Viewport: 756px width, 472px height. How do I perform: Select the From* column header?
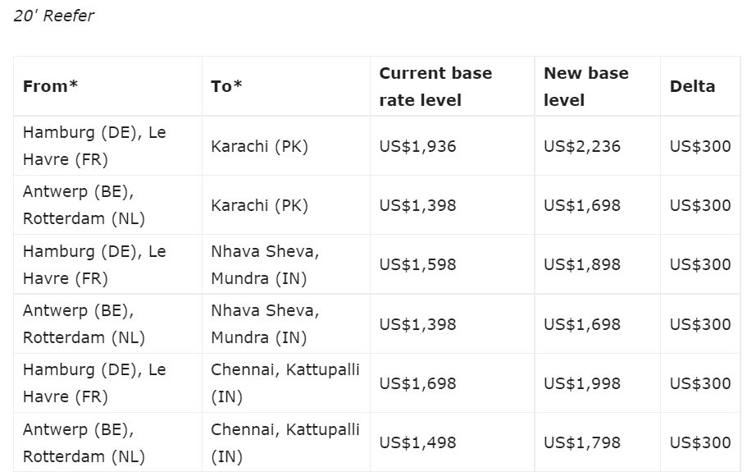point(50,86)
